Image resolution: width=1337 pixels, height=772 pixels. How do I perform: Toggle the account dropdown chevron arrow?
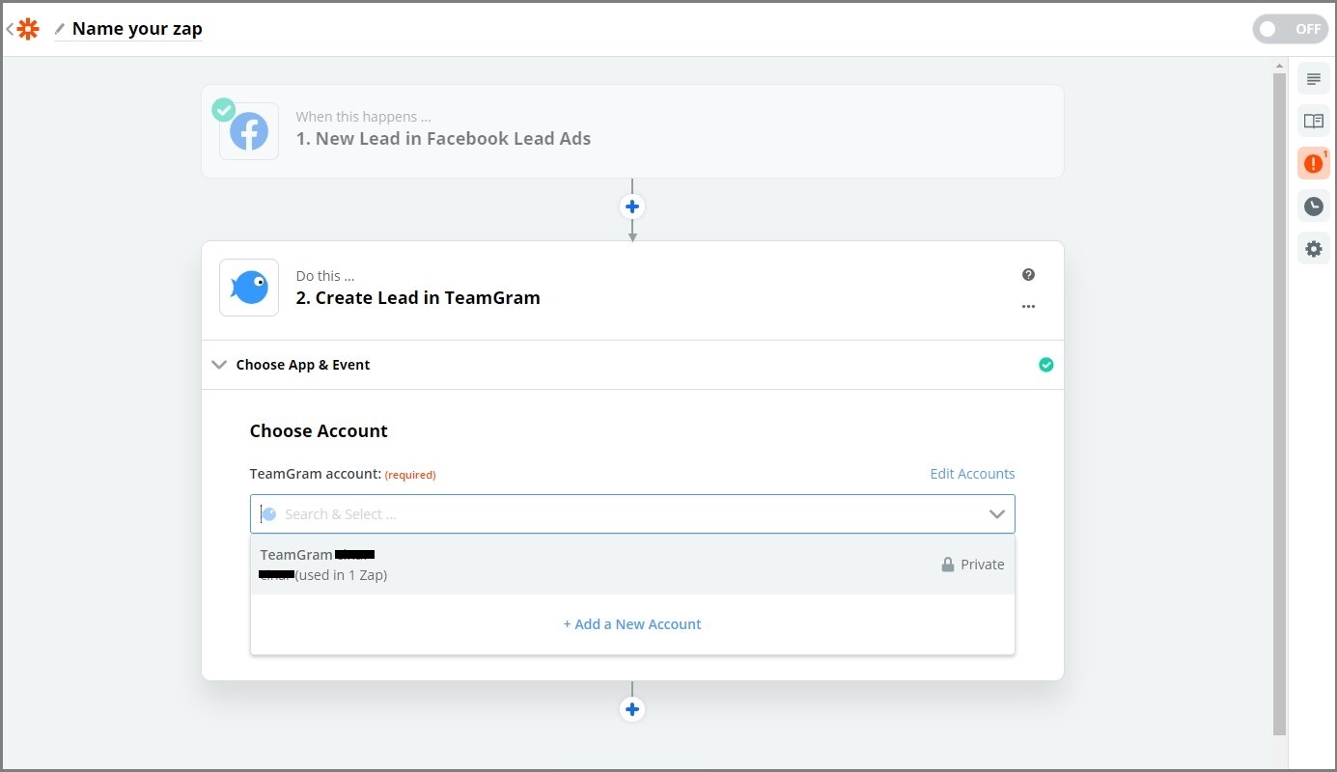click(997, 514)
